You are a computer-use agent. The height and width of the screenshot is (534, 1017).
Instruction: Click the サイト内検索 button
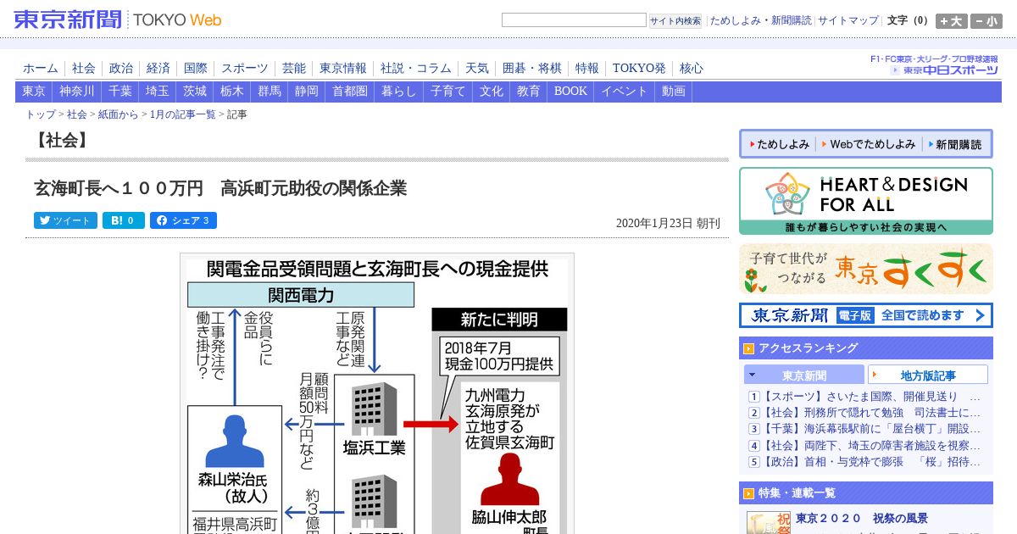click(675, 20)
